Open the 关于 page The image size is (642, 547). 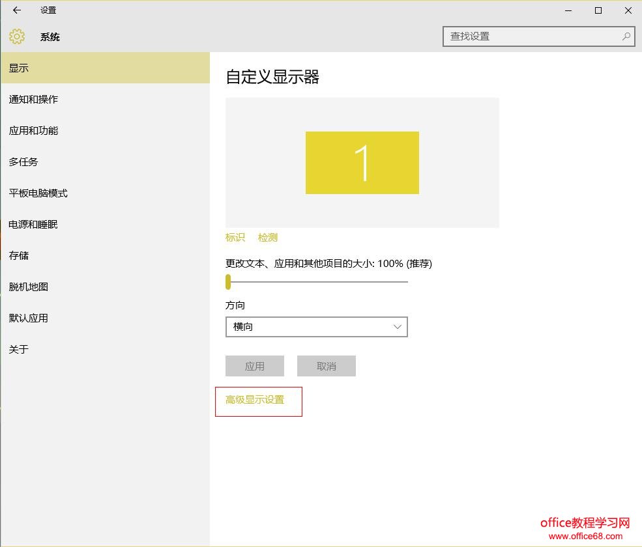point(19,350)
